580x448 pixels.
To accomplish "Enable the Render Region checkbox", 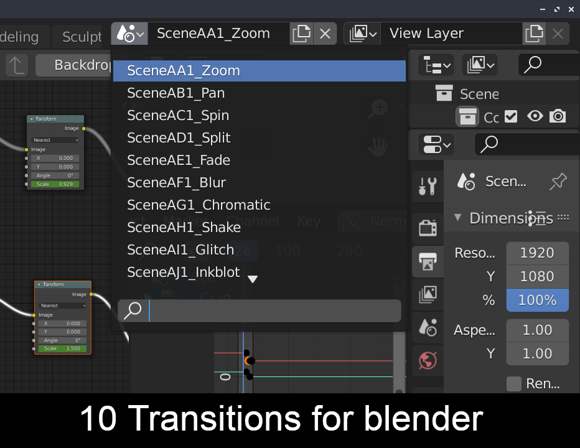I will [x=514, y=384].
